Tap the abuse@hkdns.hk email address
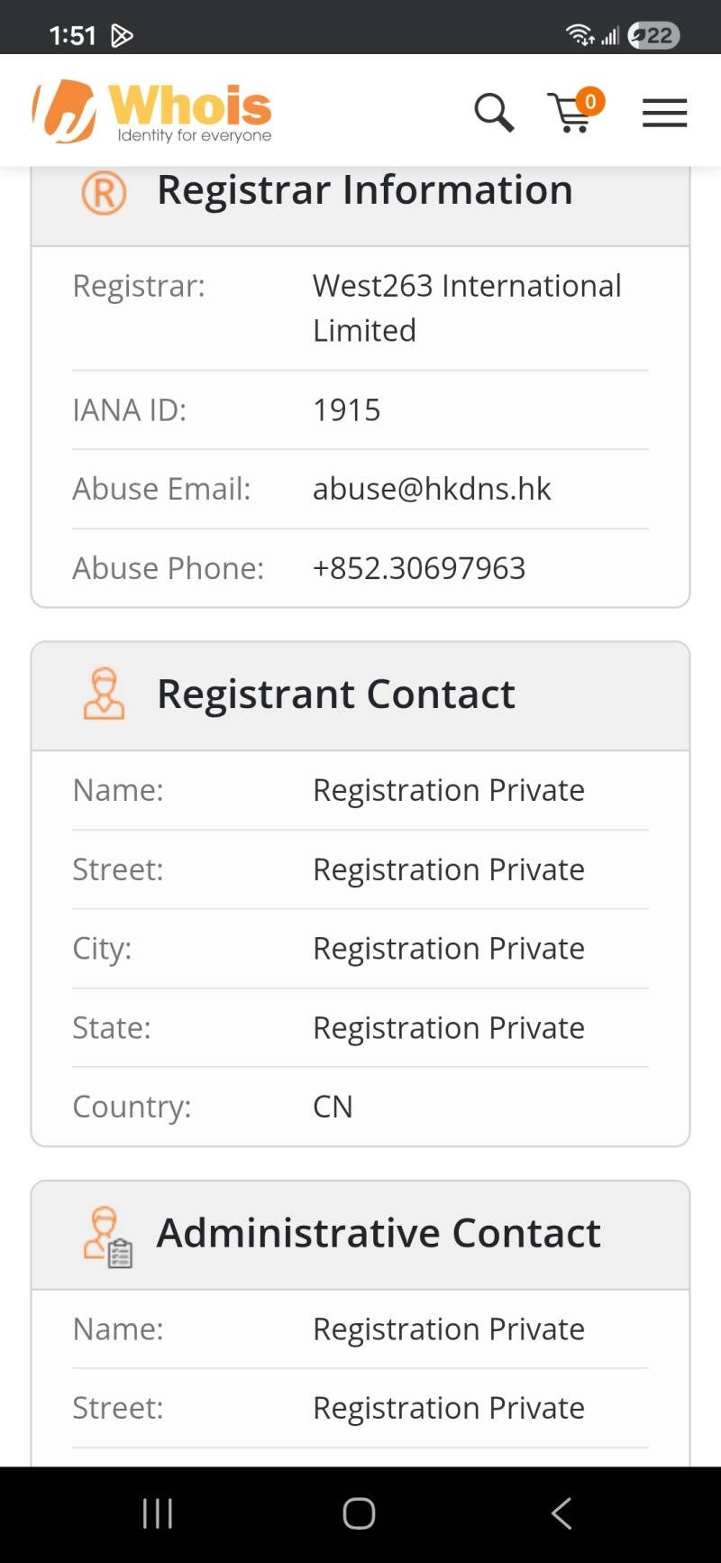The image size is (721, 1563). point(432,489)
